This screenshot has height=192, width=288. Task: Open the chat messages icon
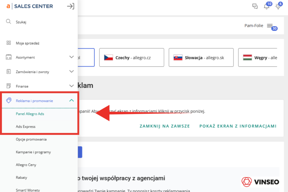(255, 6)
